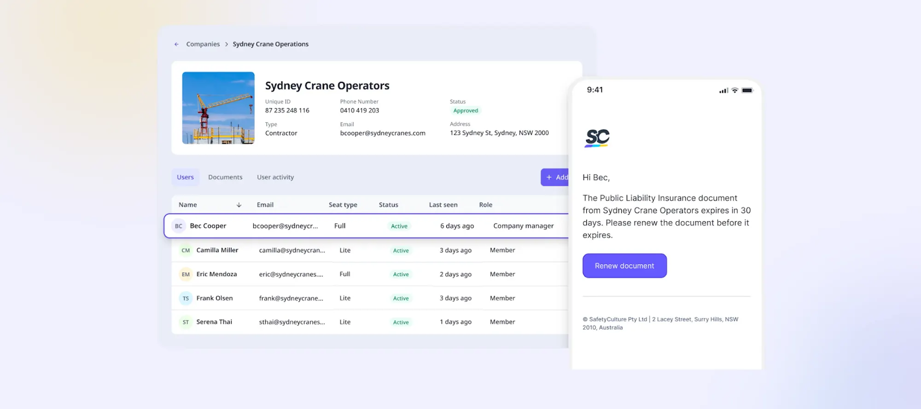
Task: Click the back arrow beside Companies
Action: coord(176,44)
